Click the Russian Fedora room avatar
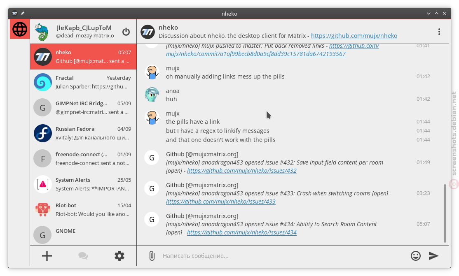Image resolution: width=459 pixels, height=276 pixels. pyautogui.click(x=43, y=133)
